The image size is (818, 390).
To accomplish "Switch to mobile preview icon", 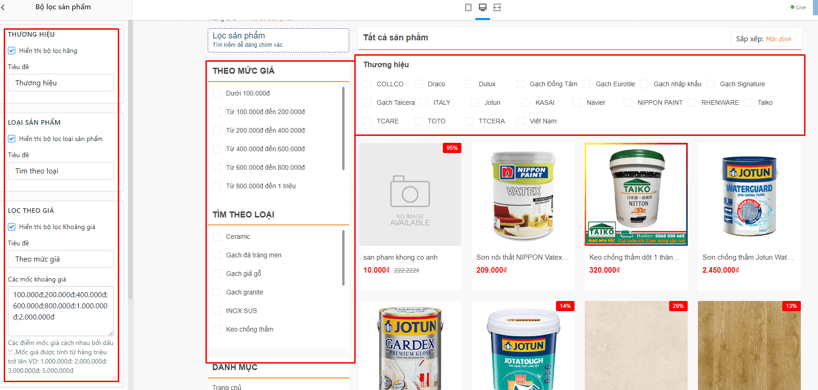I will pos(468,7).
